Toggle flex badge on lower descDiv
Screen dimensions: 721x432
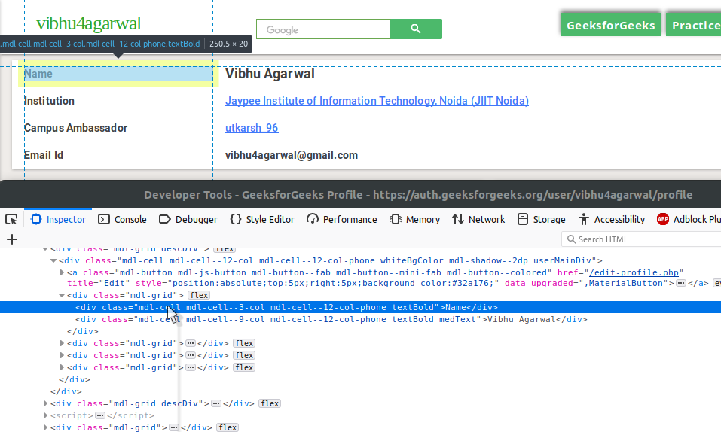pos(270,403)
